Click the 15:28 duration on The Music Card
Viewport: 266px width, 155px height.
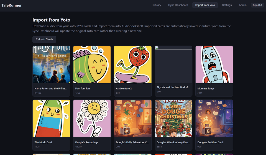point(37,147)
